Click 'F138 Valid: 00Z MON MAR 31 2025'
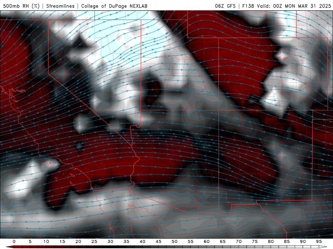Viewport: 333px width, 249px height. coord(287,6)
